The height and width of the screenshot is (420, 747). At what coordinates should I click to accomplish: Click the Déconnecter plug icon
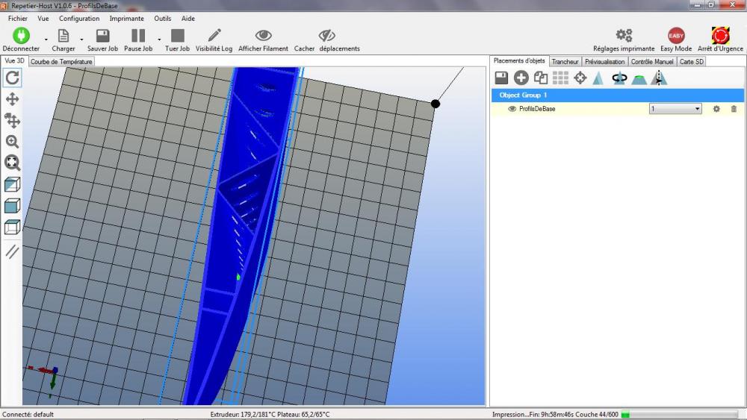(x=21, y=36)
